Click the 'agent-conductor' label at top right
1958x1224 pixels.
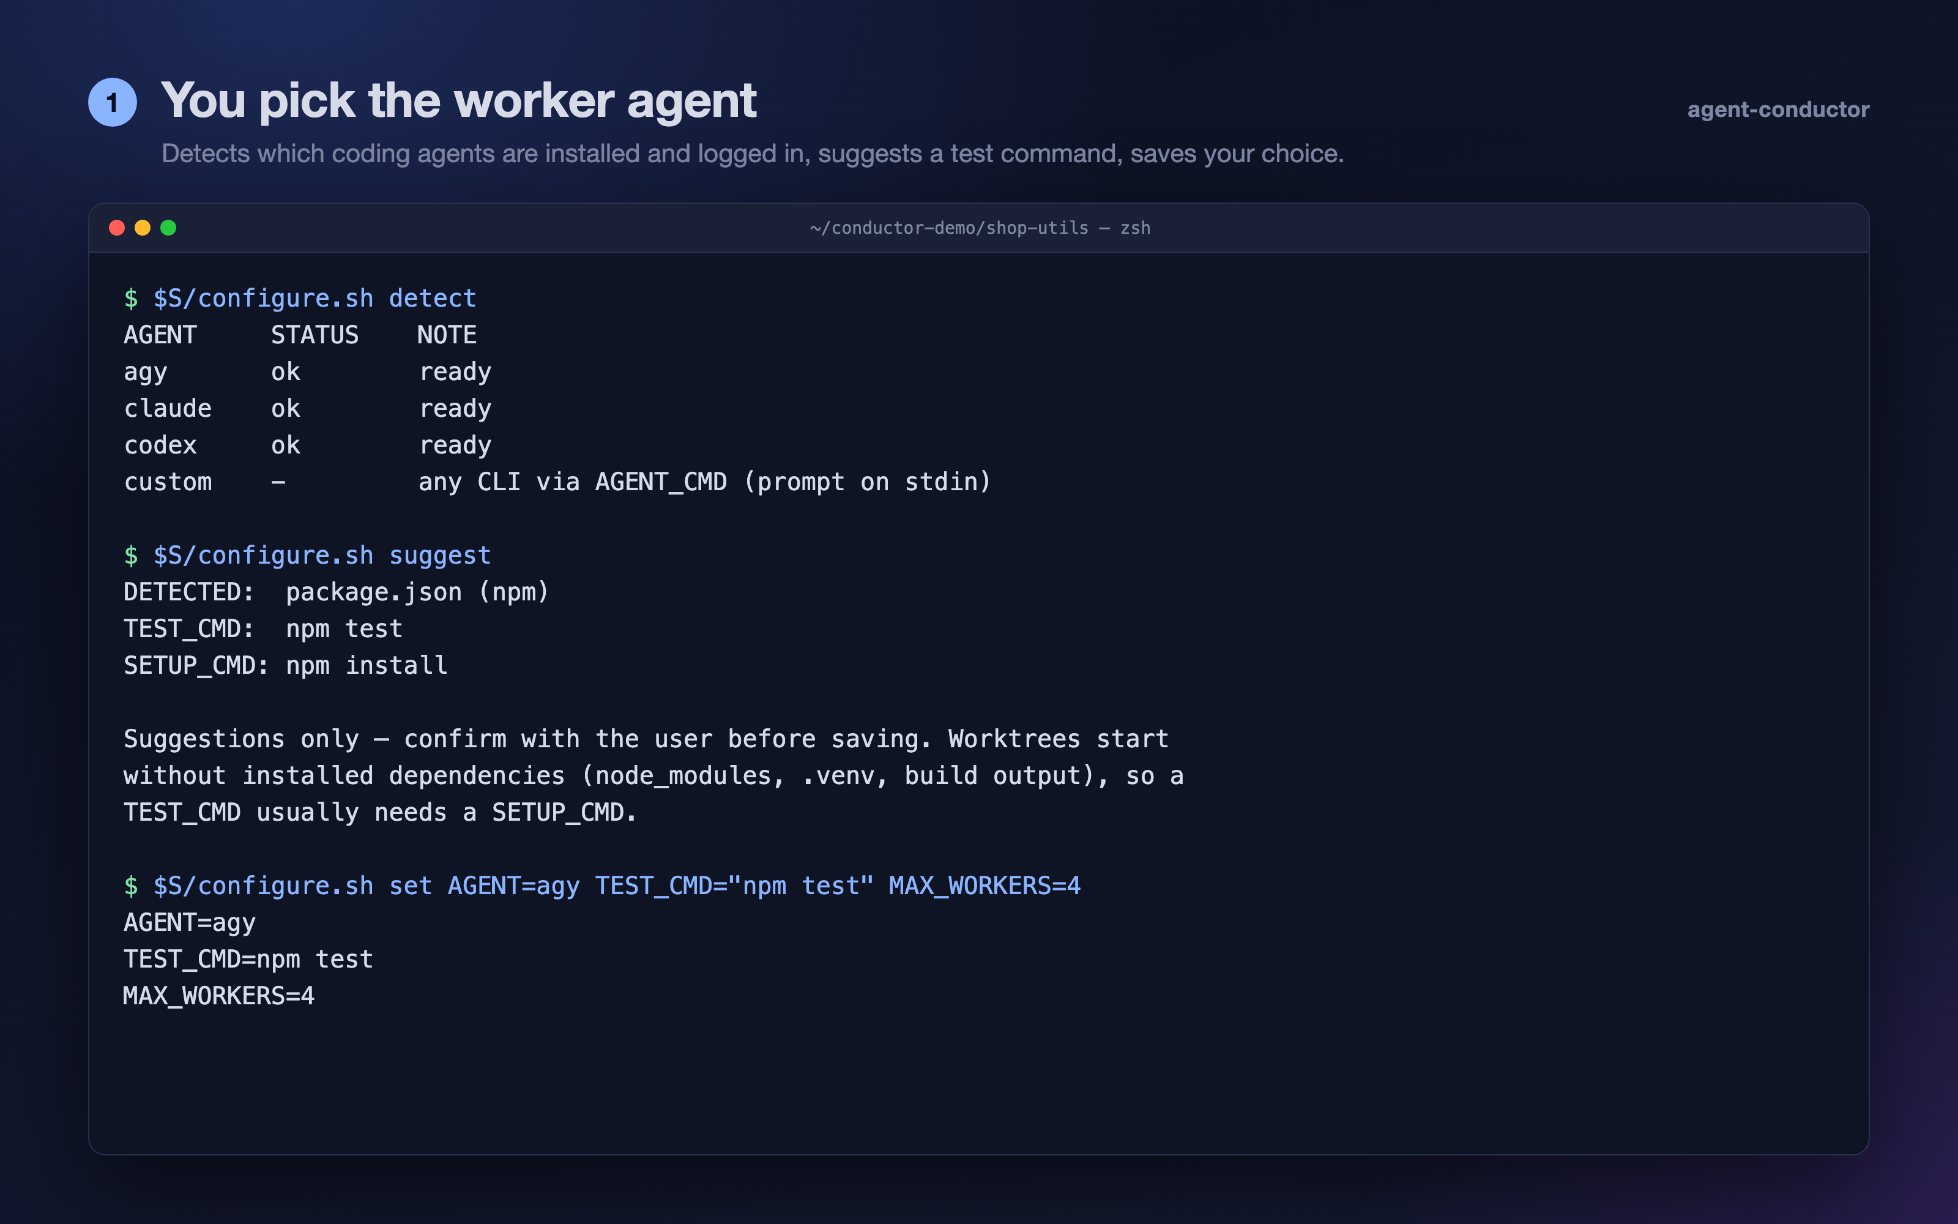pyautogui.click(x=1778, y=110)
